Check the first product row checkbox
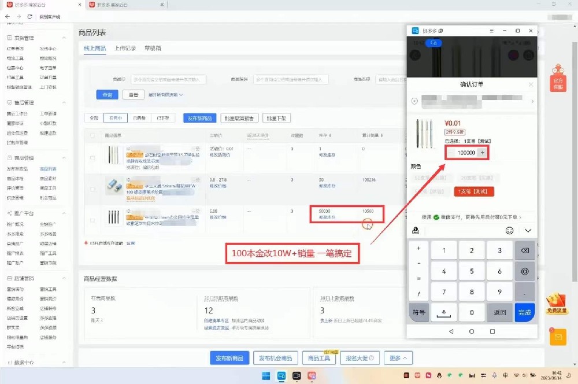The image size is (578, 384). (92, 158)
